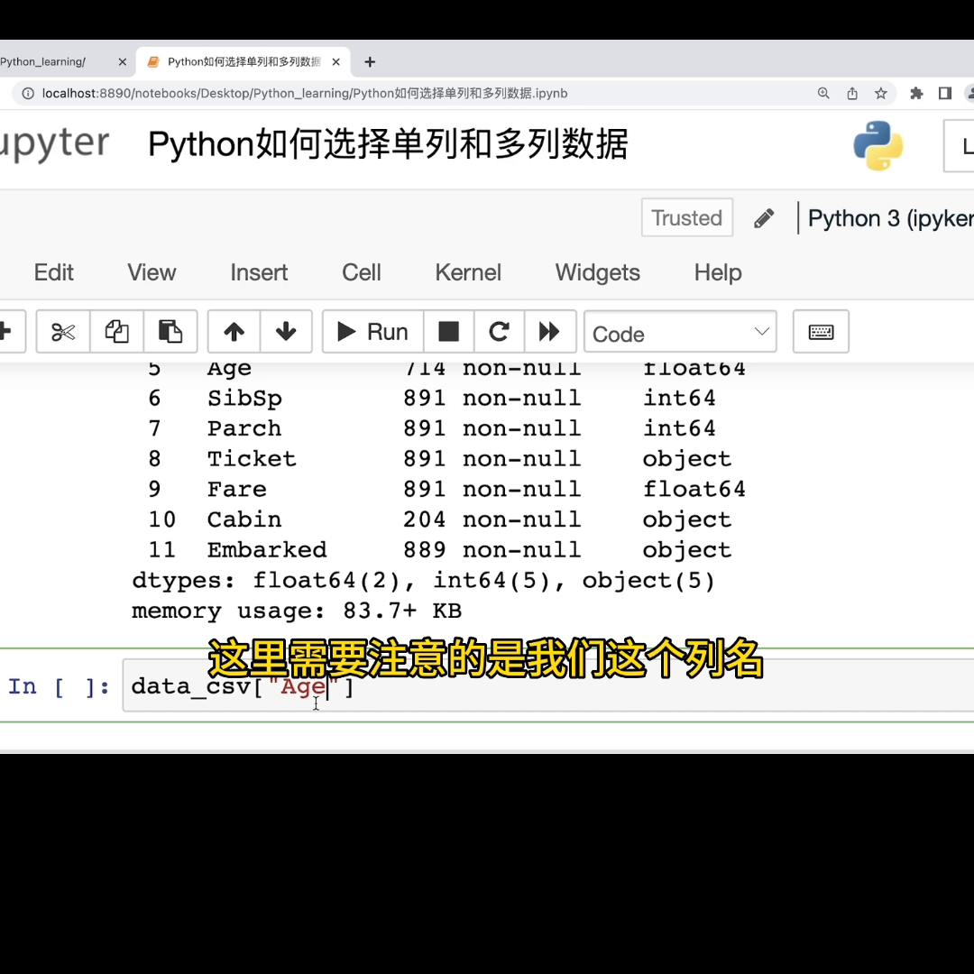Screen dimensions: 974x974
Task: Run the current cell
Action: click(x=372, y=332)
